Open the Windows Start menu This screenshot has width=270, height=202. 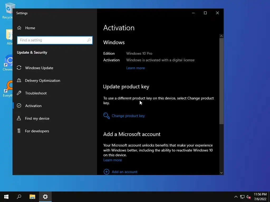(x=6, y=197)
